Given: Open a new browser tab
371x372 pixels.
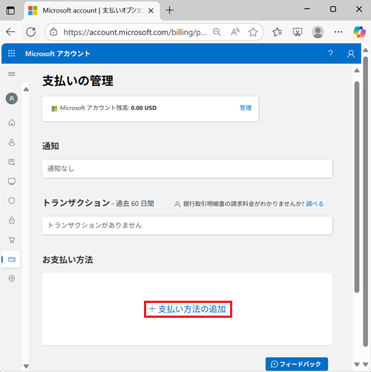Looking at the screenshot, I should [x=169, y=10].
